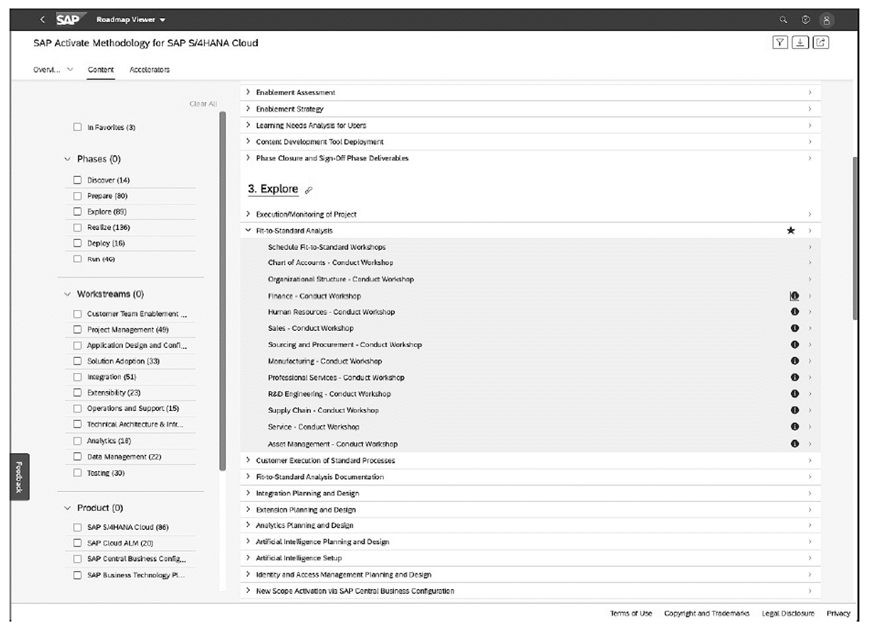Screen dimensions: 869x631
Task: Check the Discover phase filter
Action: tap(77, 180)
